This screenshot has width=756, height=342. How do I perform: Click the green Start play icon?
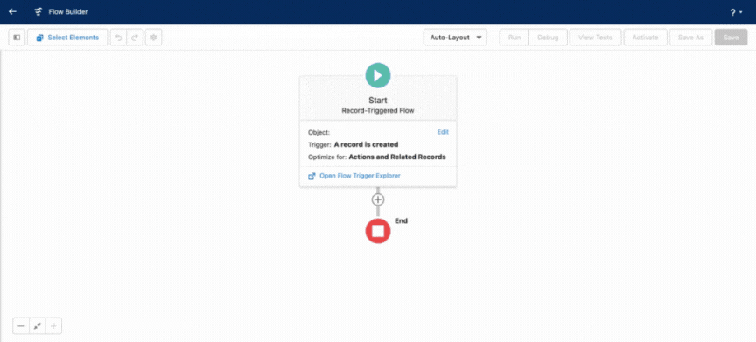click(x=378, y=75)
